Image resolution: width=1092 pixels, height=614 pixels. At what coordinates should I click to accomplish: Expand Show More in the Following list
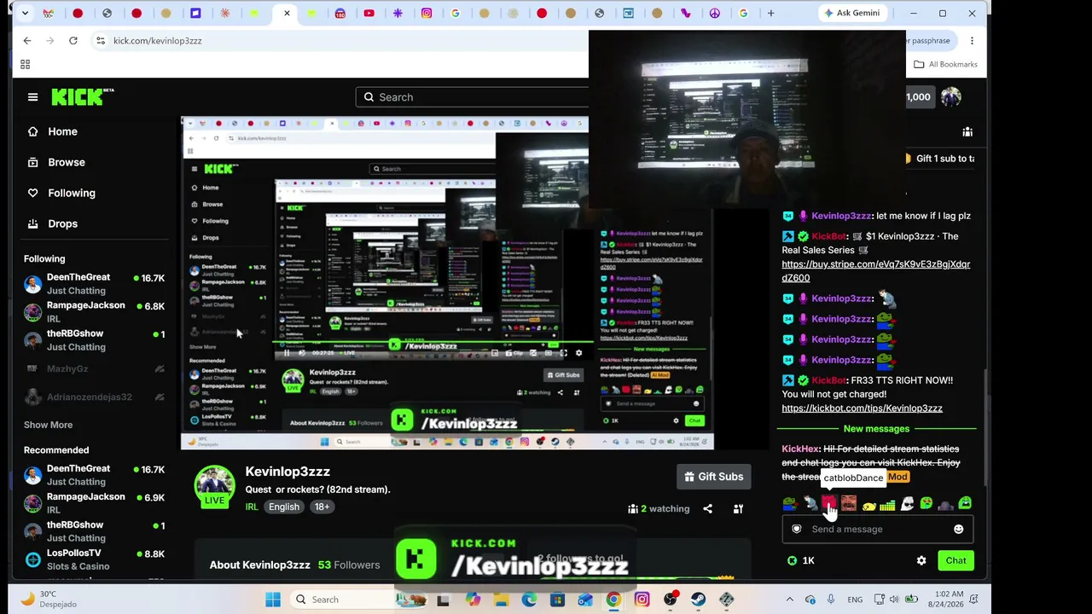click(48, 425)
